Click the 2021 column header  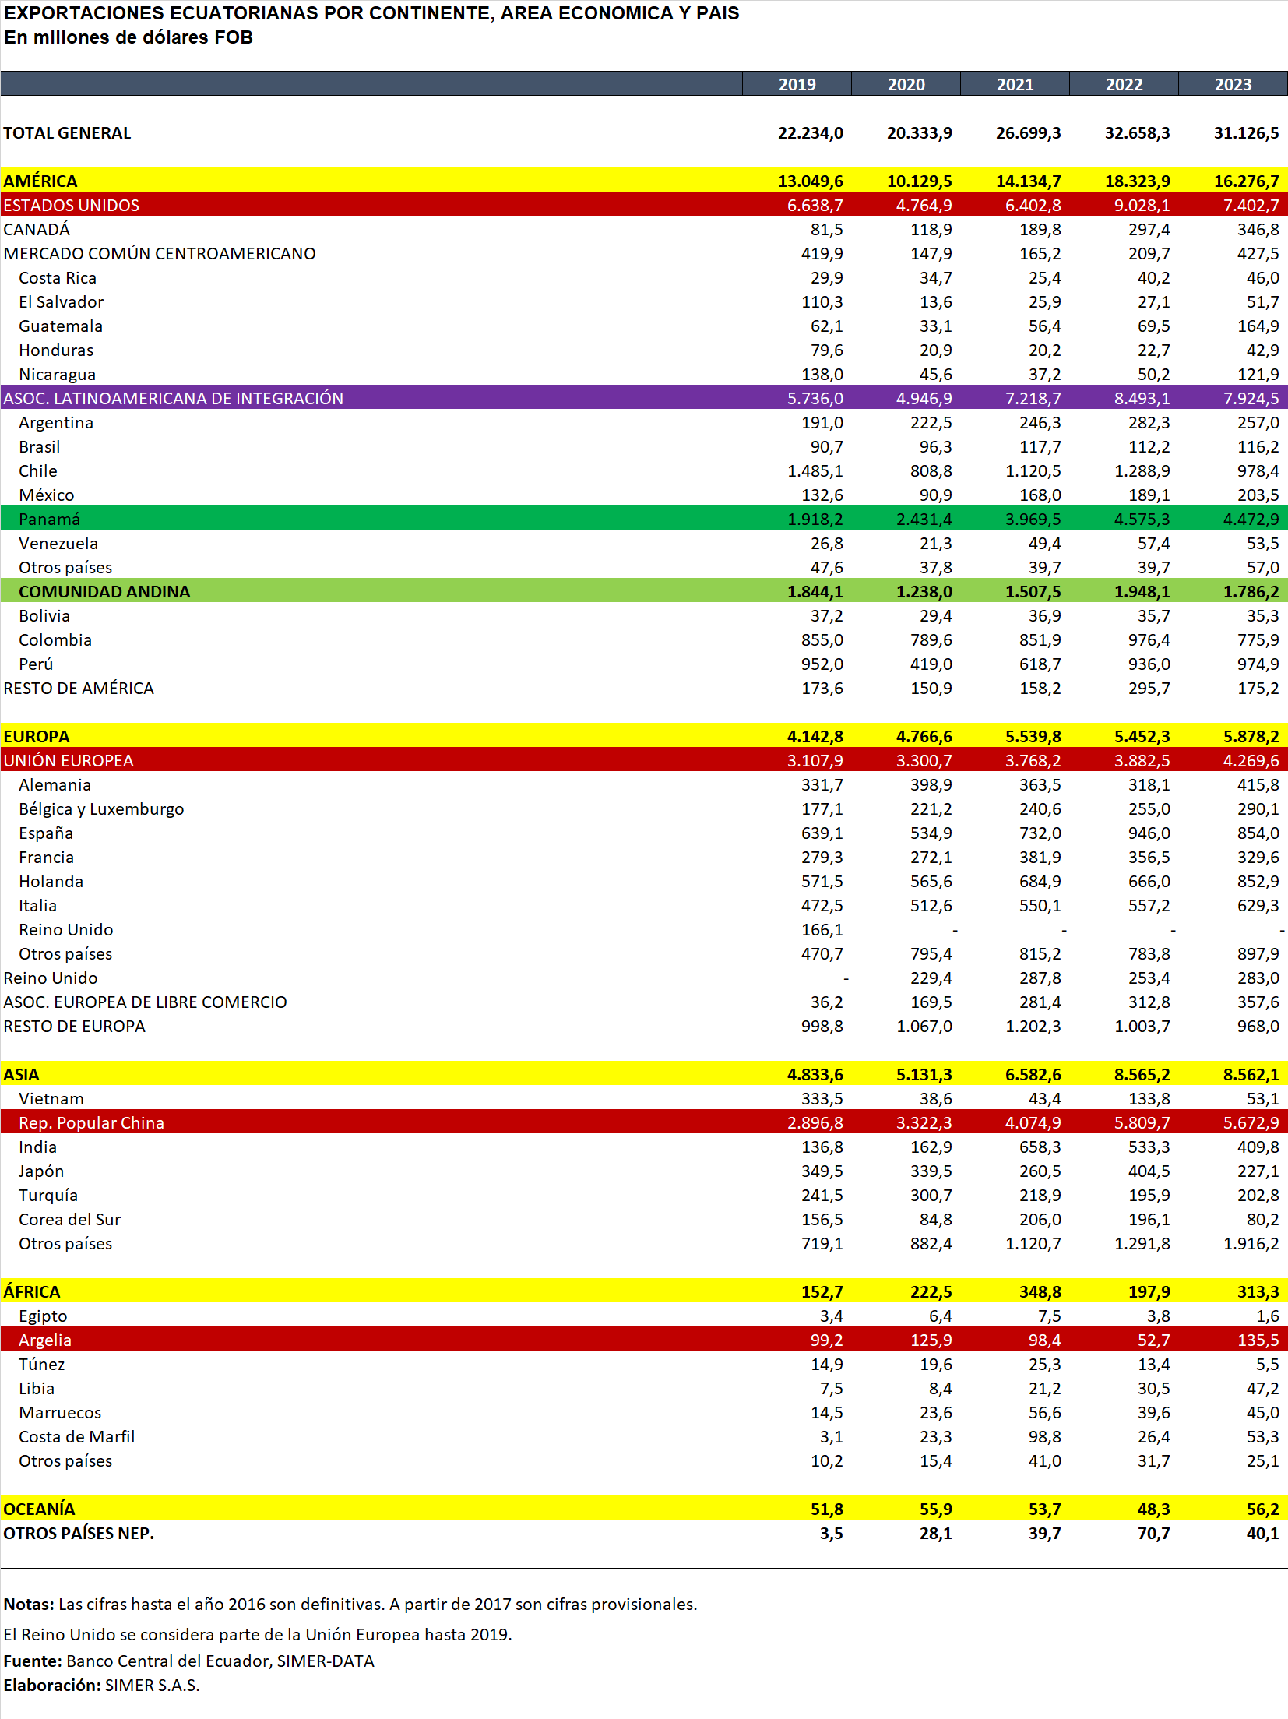[1015, 84]
